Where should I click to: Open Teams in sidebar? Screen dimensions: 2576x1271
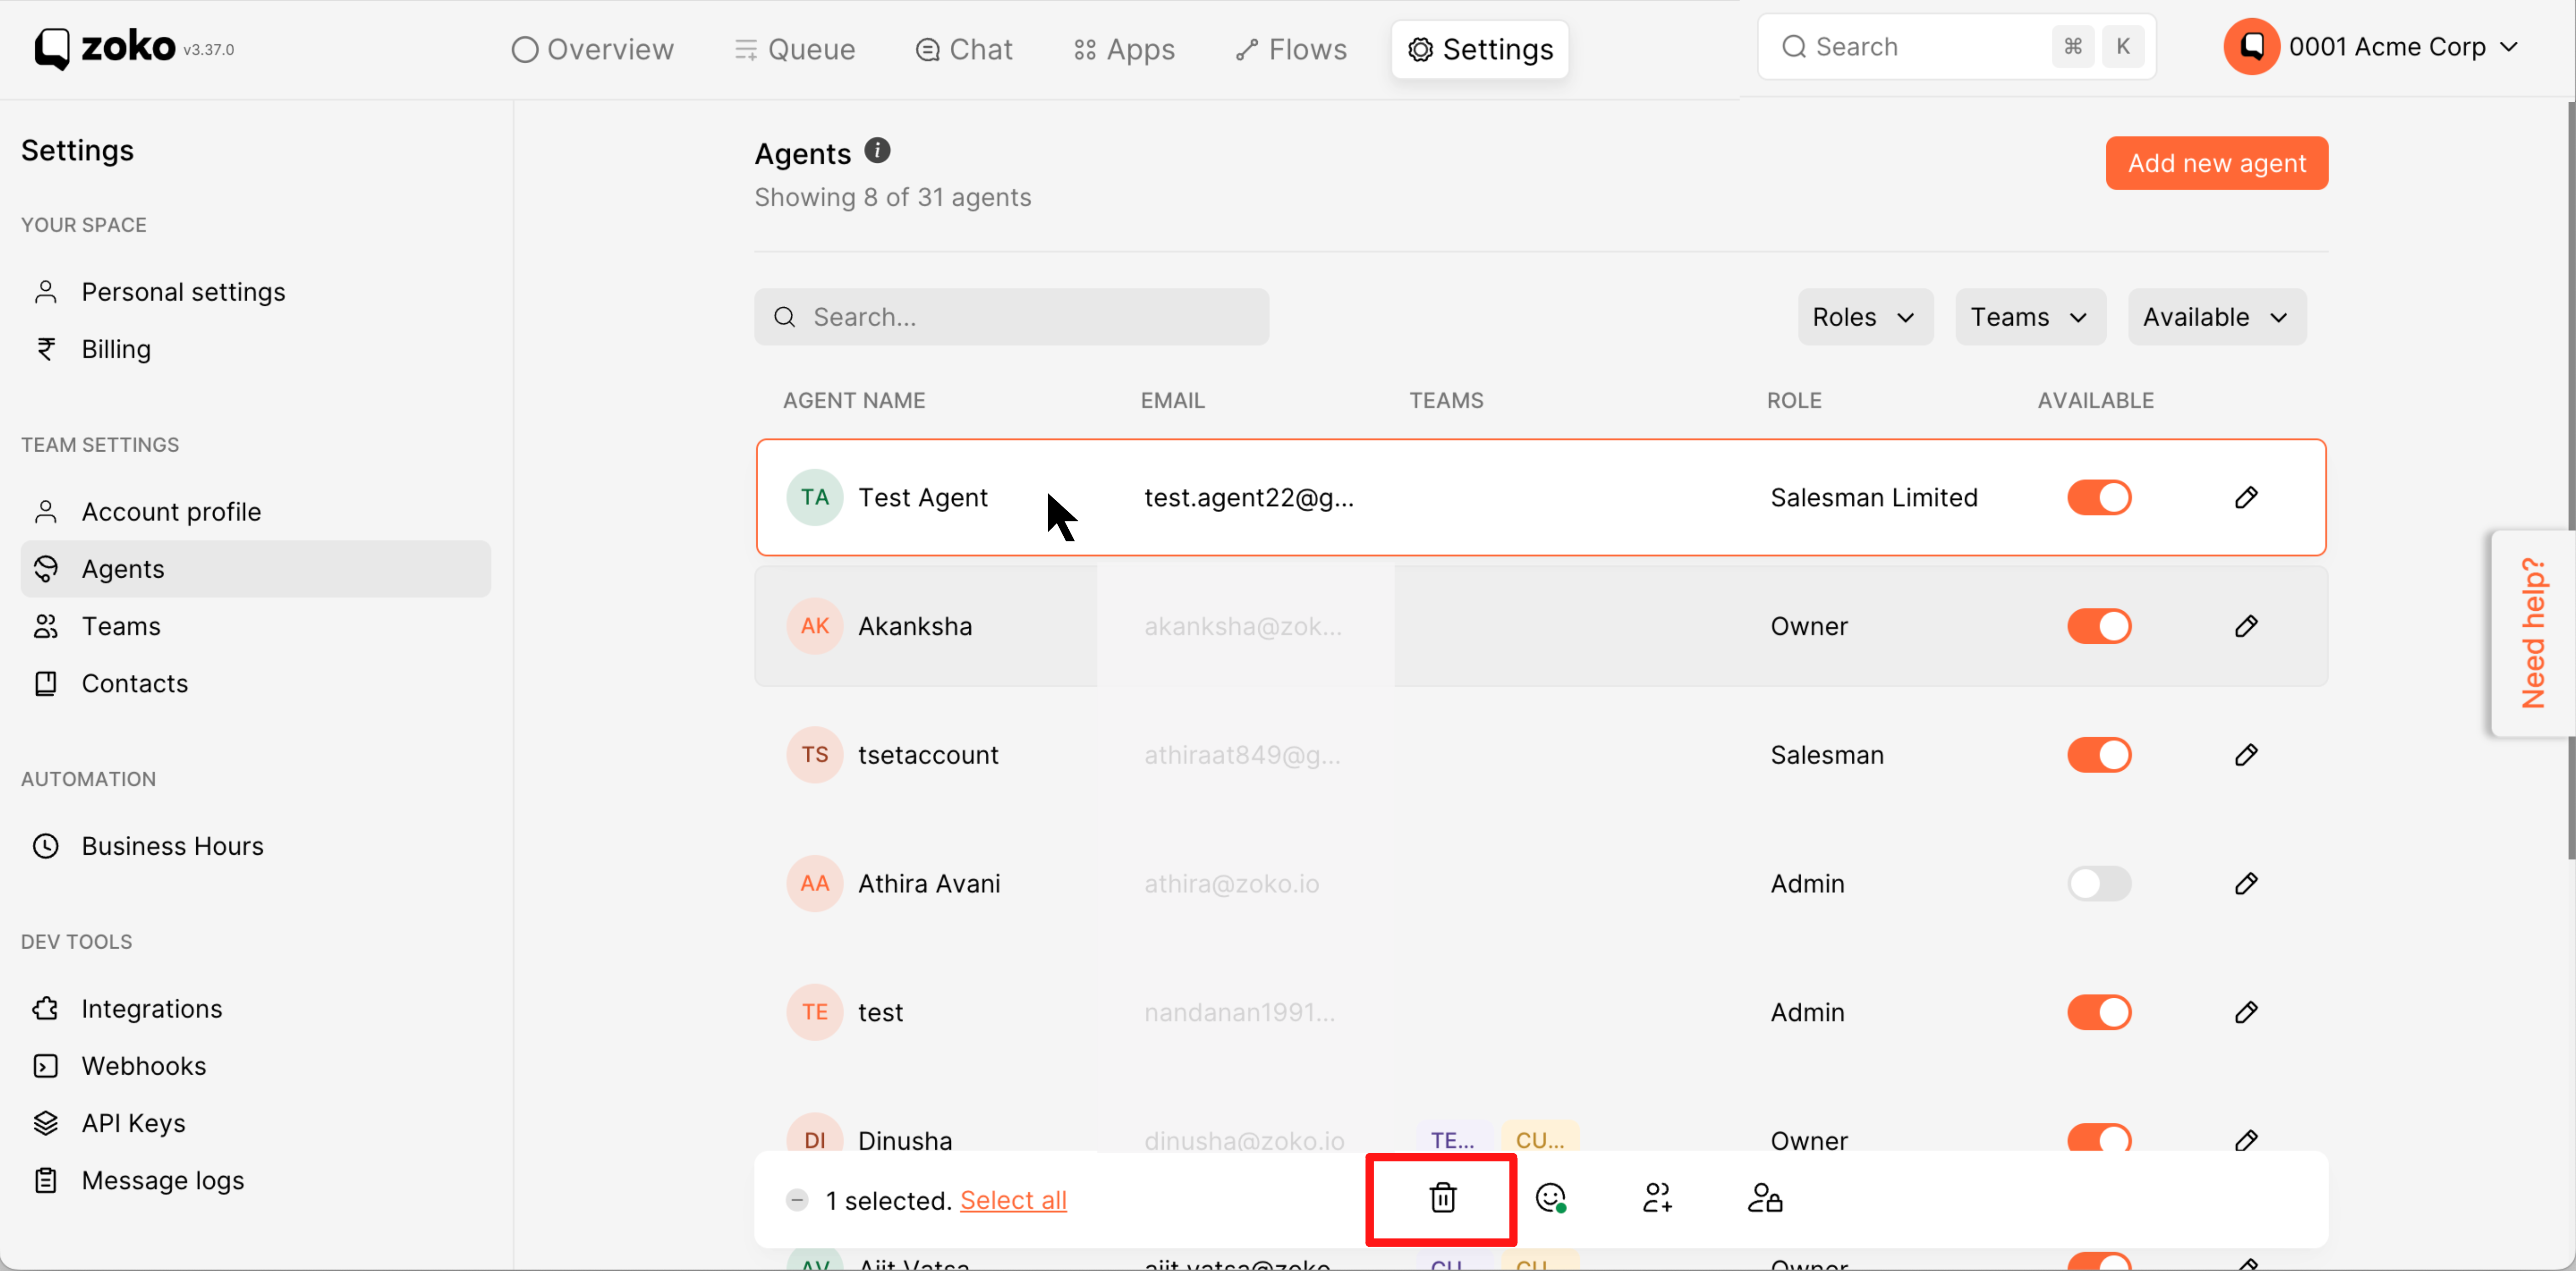pos(255,626)
